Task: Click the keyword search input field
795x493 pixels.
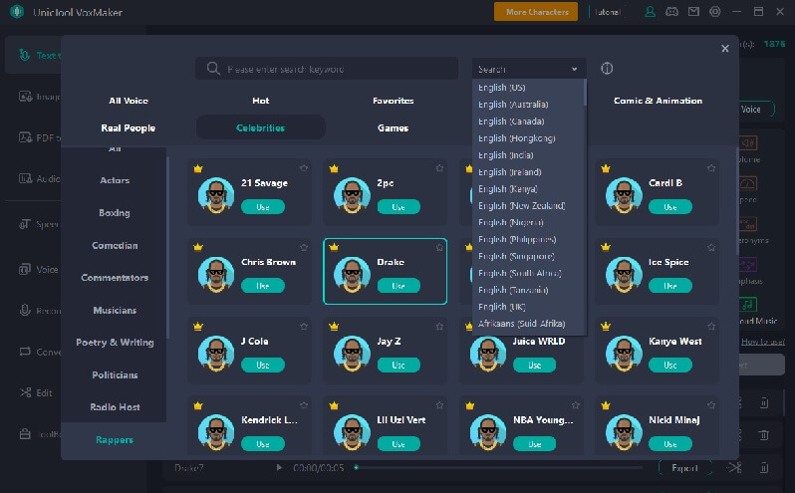Action: pyautogui.click(x=327, y=69)
